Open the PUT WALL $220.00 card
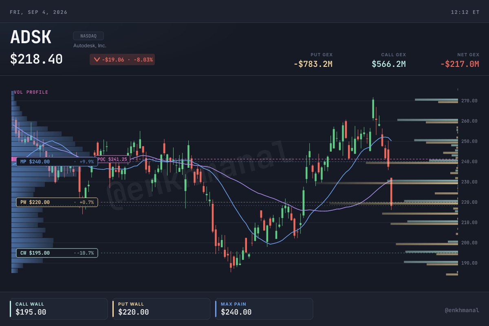489x326 pixels. [x=161, y=309]
